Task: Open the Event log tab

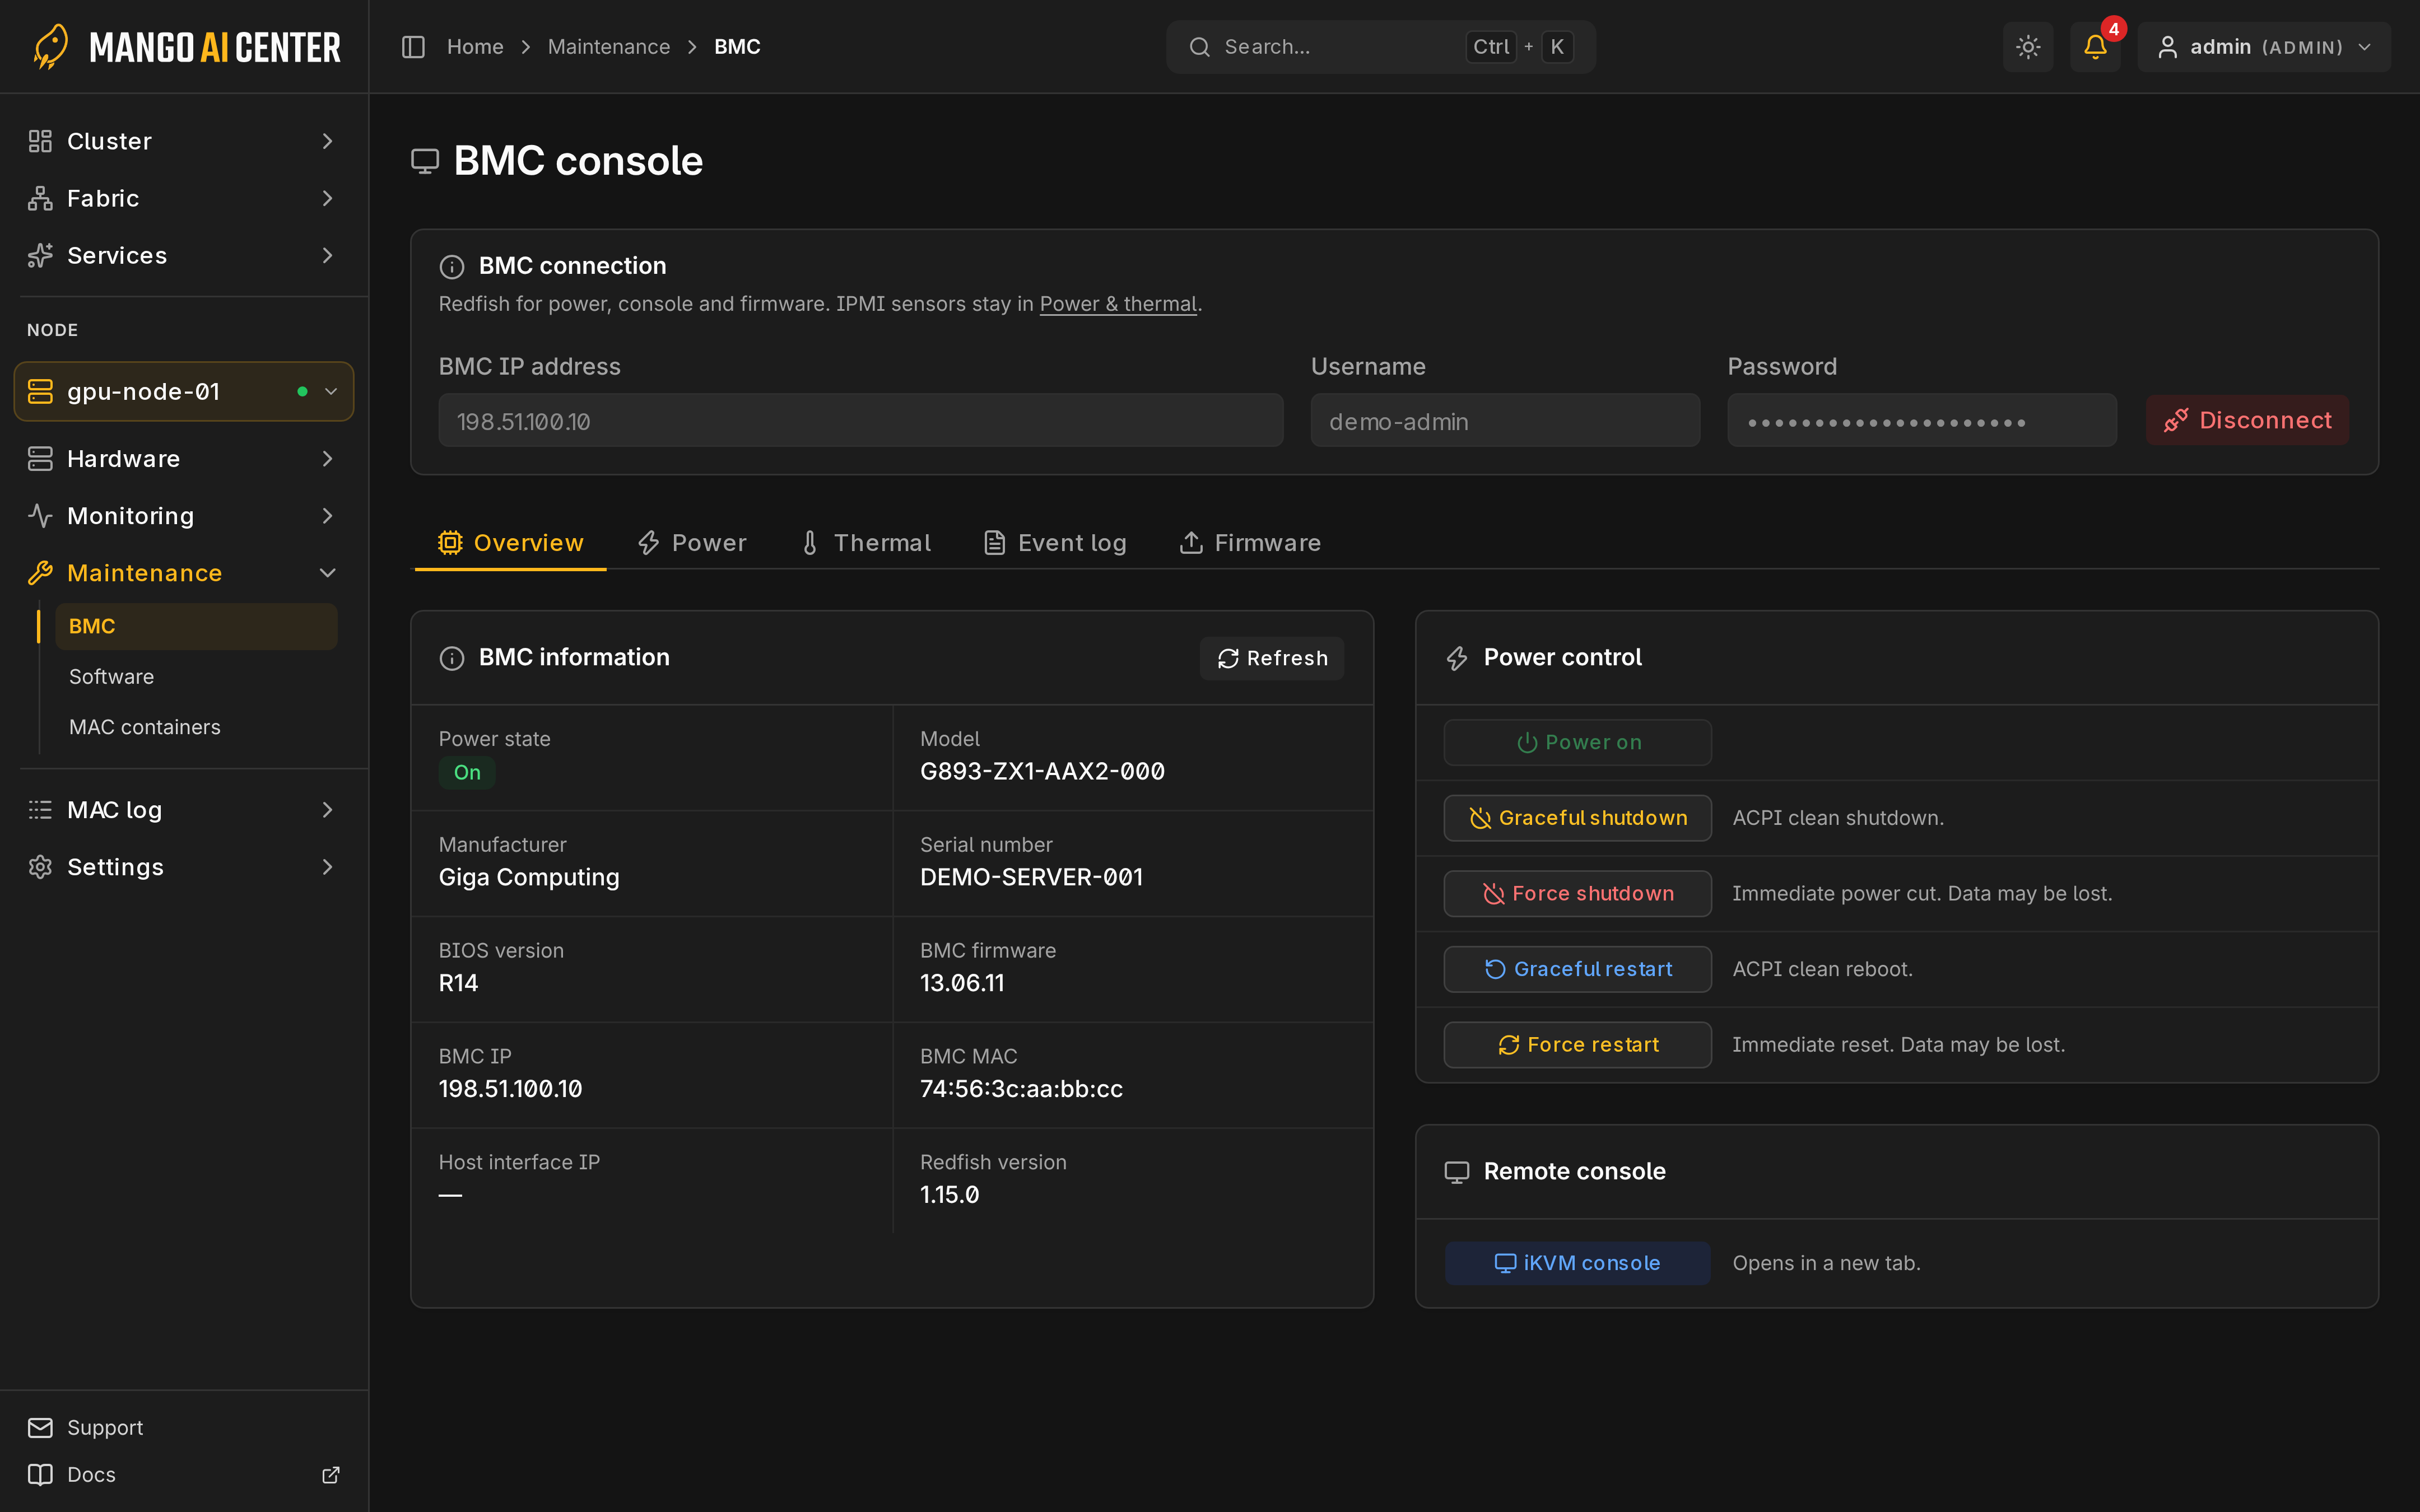Action: click(x=1055, y=543)
